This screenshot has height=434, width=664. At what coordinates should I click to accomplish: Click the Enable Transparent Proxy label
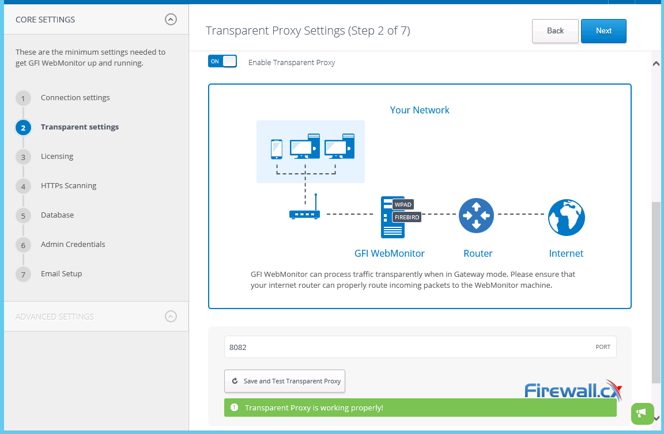coord(292,63)
